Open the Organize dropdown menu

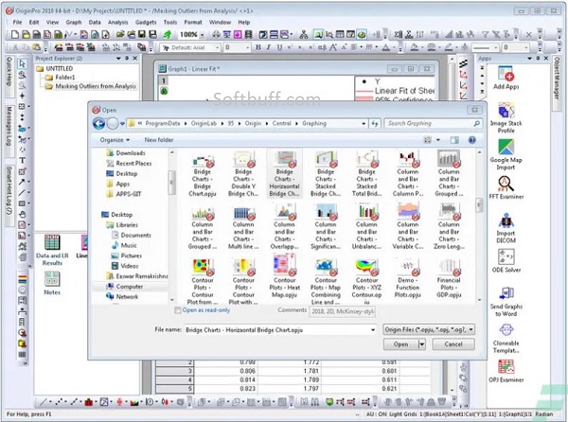pos(115,140)
